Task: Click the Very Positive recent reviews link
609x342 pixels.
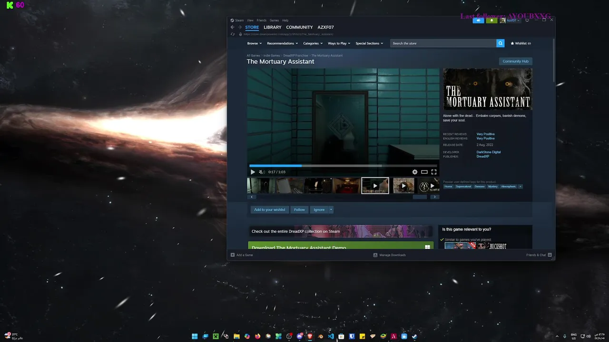Action: 486,134
